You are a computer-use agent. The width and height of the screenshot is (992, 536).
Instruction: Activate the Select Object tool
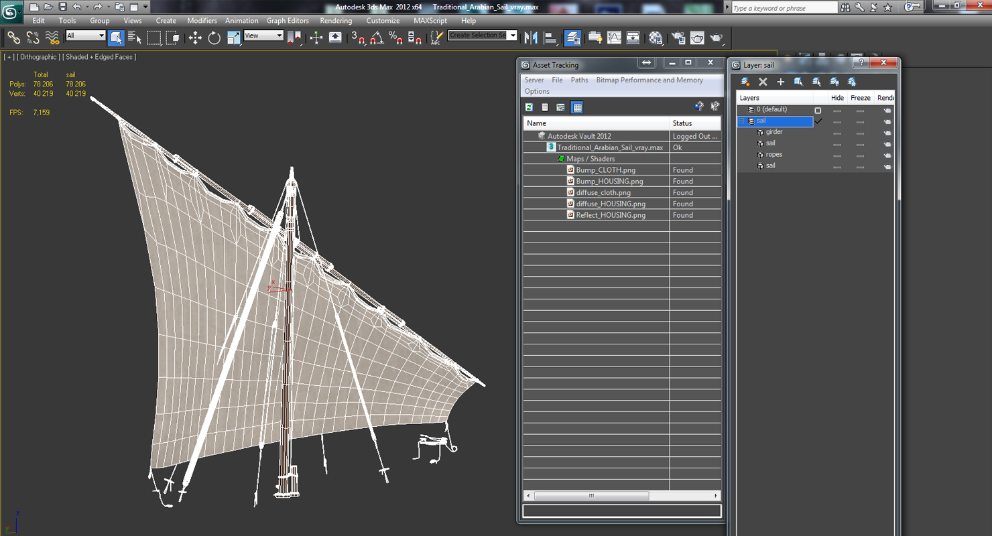point(116,38)
